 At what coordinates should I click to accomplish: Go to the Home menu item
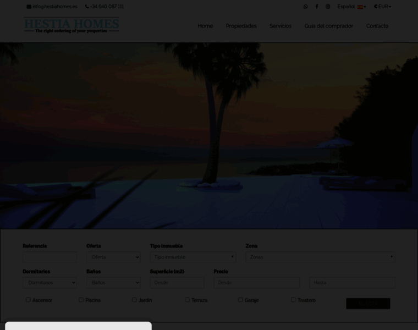coord(205,26)
